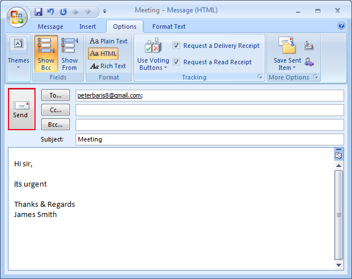This screenshot has height=279, width=352.
Task: Toggle the Show Bcc field
Action: [x=46, y=54]
